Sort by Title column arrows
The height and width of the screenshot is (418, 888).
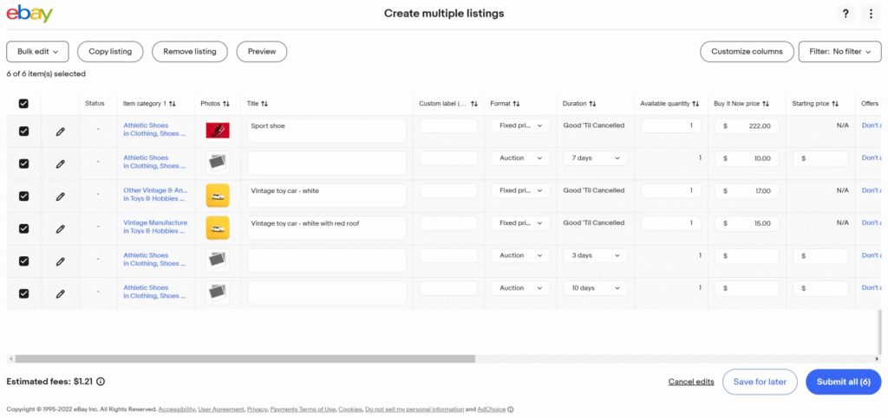point(264,104)
